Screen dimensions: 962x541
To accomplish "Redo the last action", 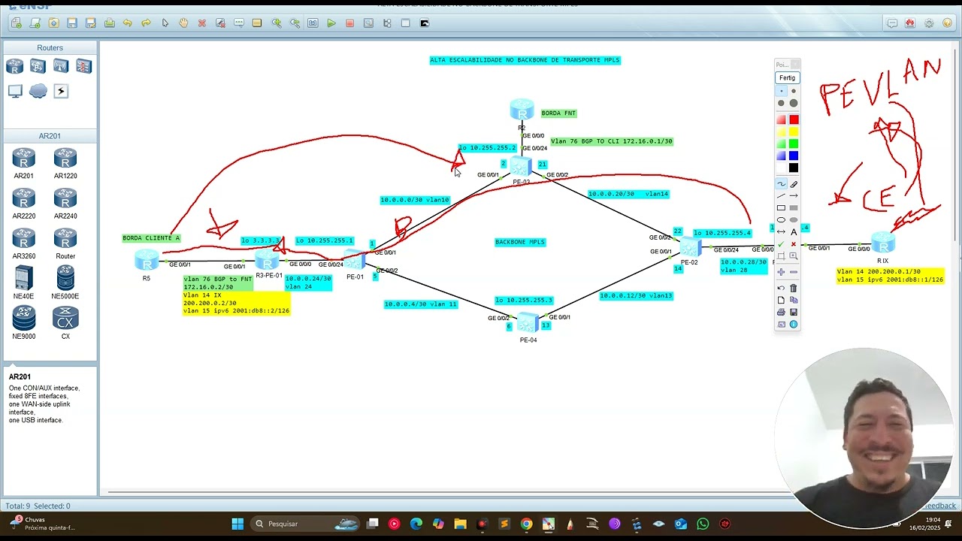I will click(x=146, y=23).
